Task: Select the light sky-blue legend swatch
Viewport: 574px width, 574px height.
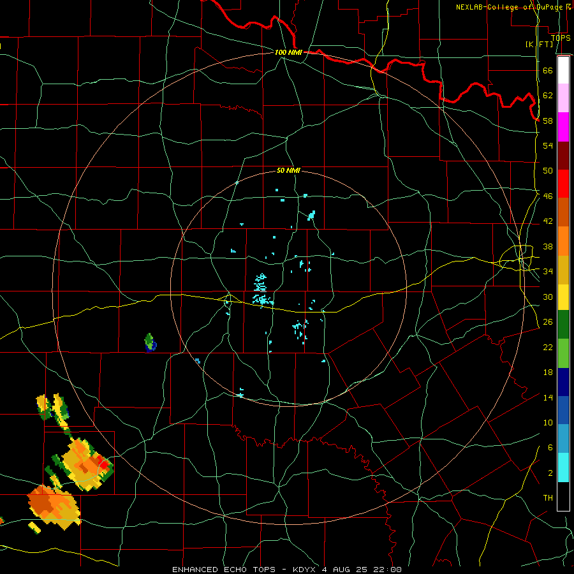Action: [563, 439]
